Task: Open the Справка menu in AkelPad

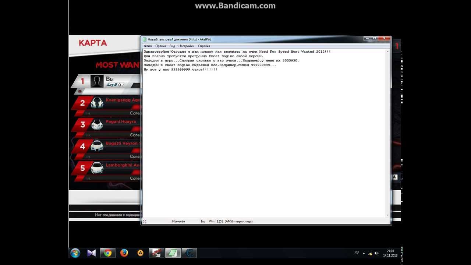Action: pyautogui.click(x=204, y=46)
